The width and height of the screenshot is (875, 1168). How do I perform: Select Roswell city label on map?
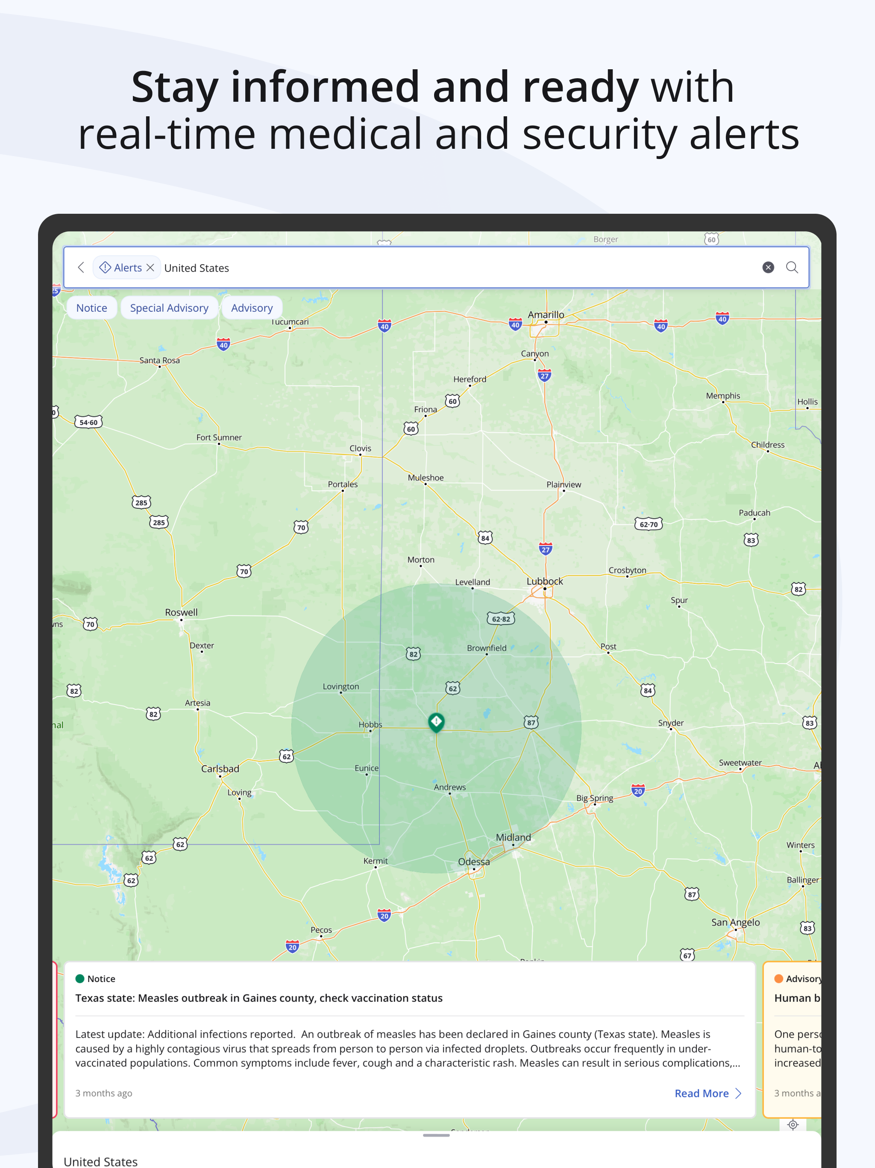pyautogui.click(x=181, y=612)
